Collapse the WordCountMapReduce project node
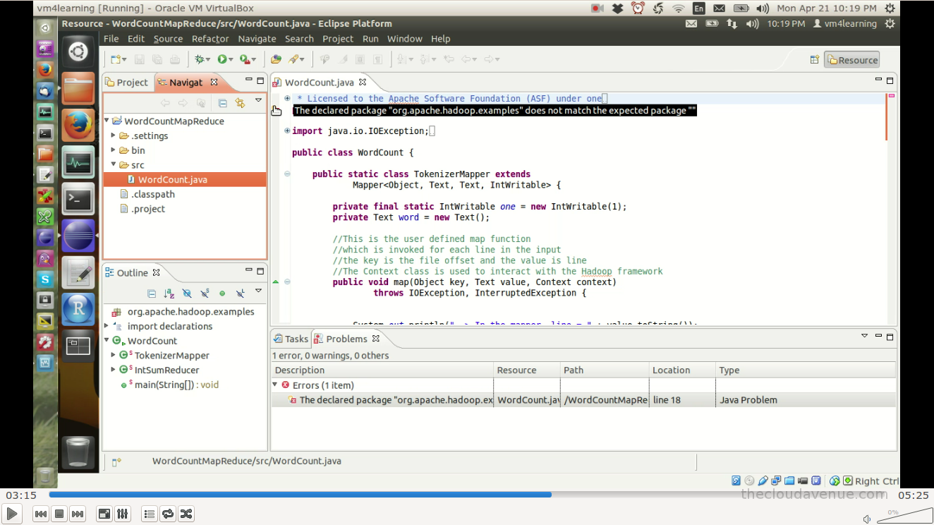The width and height of the screenshot is (934, 525). [107, 121]
